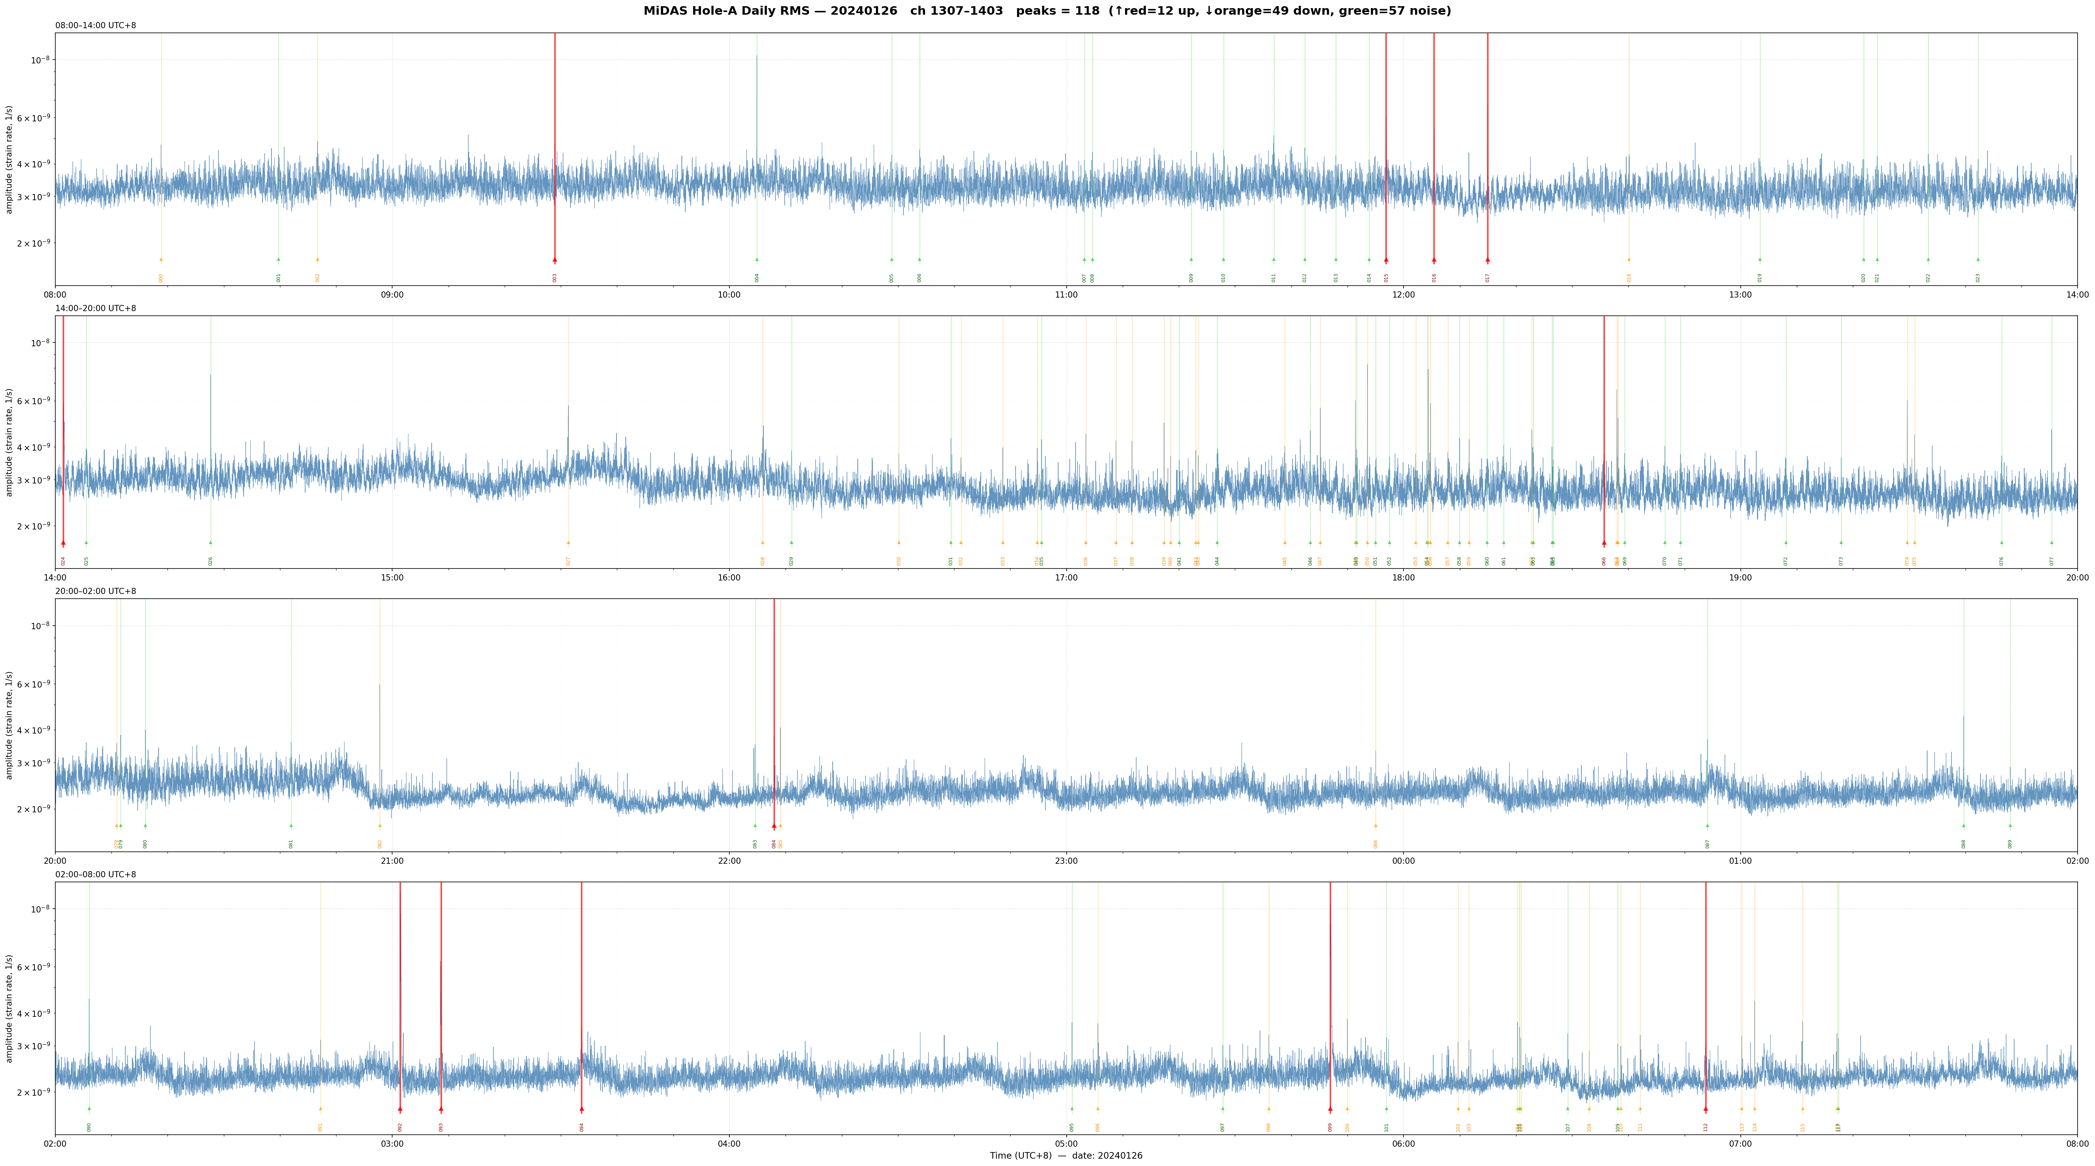
Task: Click the green peak label 090
Action: pyautogui.click(x=89, y=1127)
